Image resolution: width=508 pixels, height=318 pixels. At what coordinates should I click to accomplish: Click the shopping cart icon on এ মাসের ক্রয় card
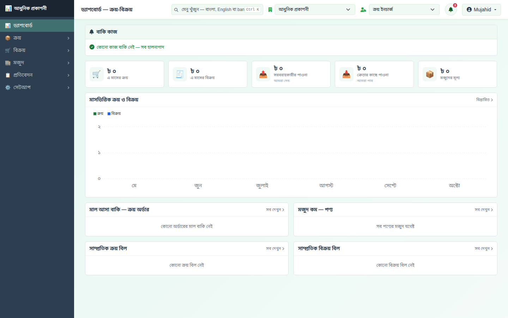(96, 74)
